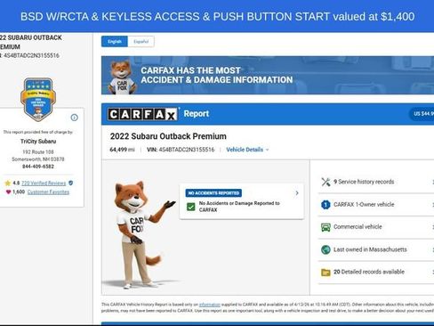Screen dimensions: 434x326
Task: Open the 20 Detailed records available row
Action: [376, 273]
